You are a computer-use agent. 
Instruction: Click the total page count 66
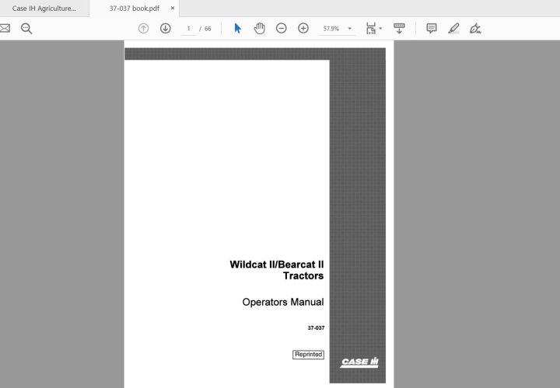[208, 29]
